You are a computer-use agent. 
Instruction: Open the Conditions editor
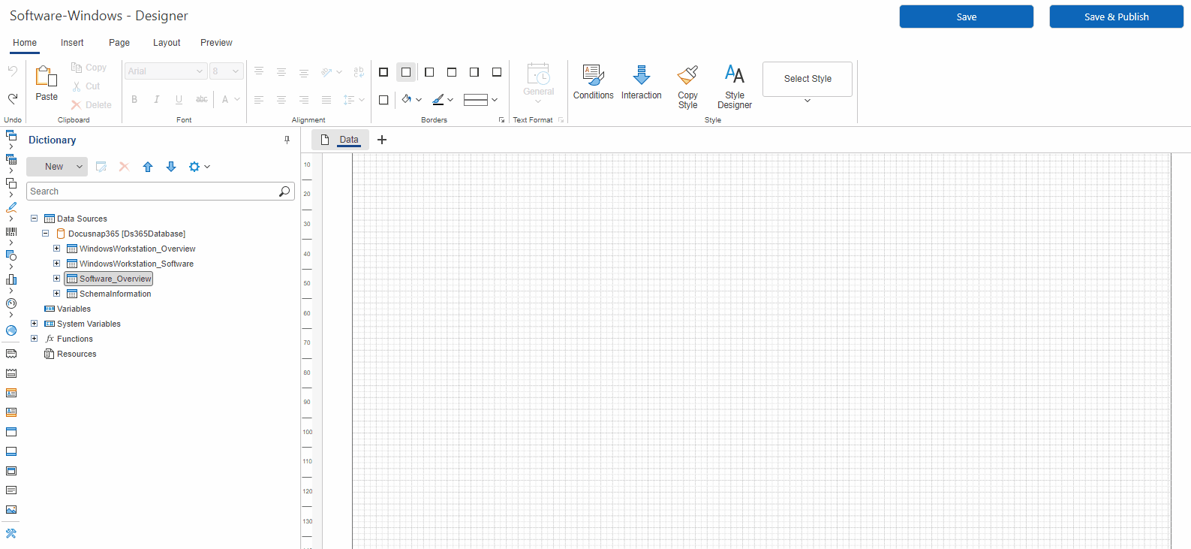click(x=593, y=82)
